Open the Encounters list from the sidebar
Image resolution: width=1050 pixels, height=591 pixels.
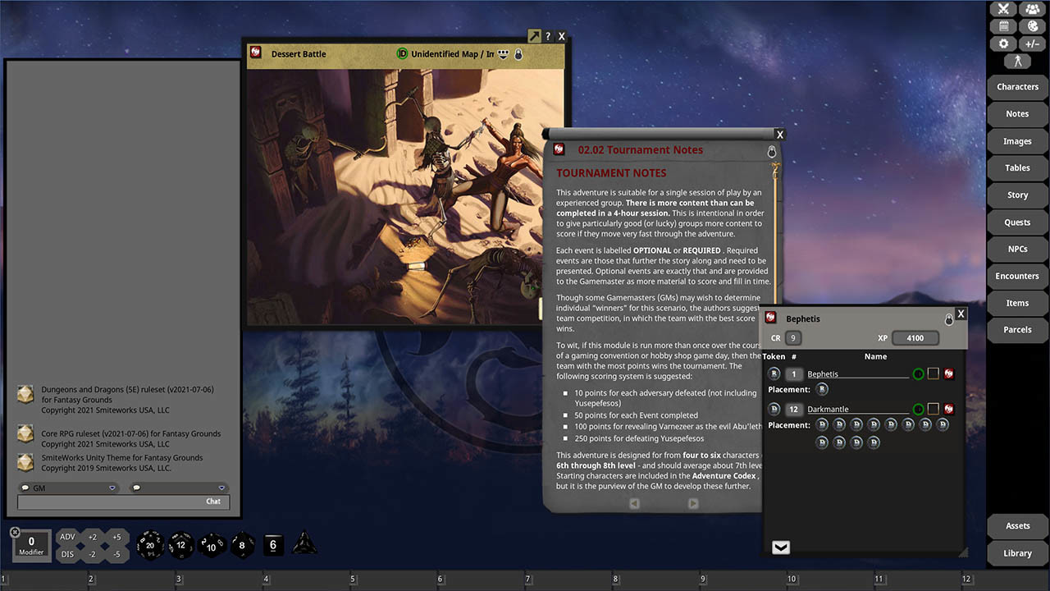click(1016, 276)
